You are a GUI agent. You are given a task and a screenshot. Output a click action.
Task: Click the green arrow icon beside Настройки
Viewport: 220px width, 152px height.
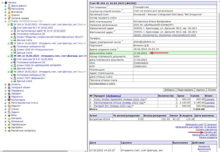coord(9,127)
